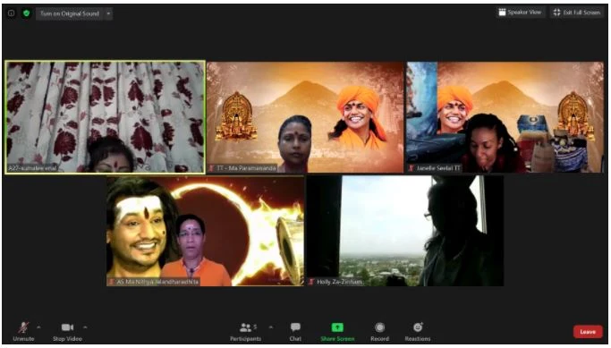
Task: Click muted mic icon on Ma Paramananda tile
Action: coord(212,168)
